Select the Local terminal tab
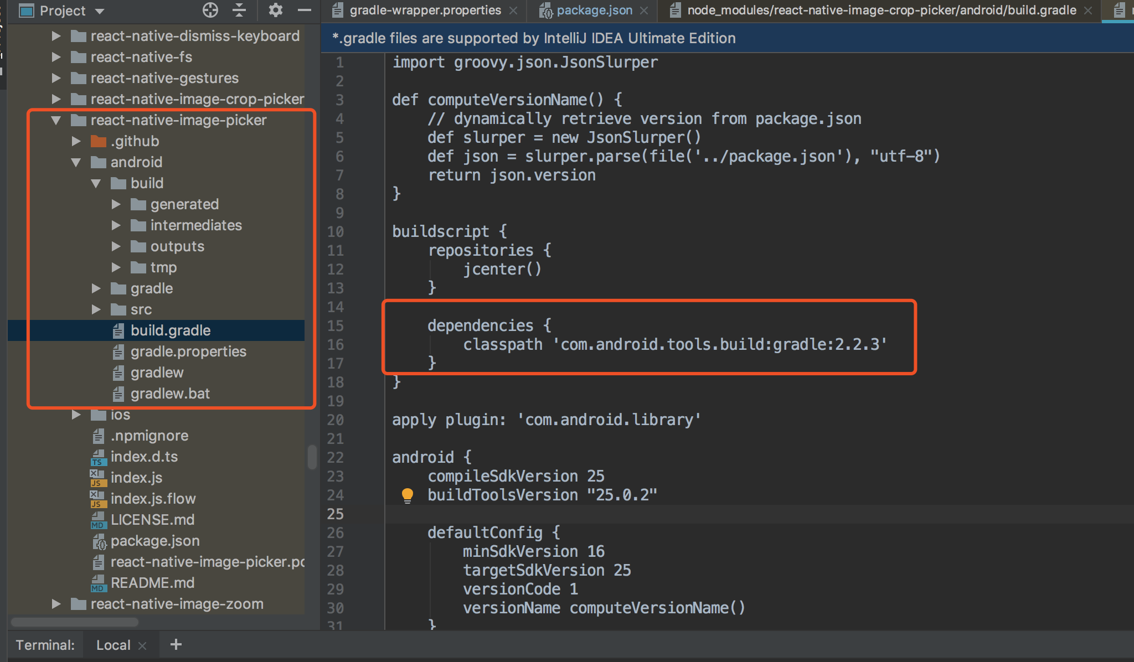 [113, 645]
